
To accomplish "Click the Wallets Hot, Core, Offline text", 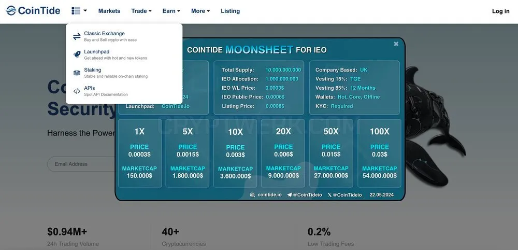I will pos(348,97).
